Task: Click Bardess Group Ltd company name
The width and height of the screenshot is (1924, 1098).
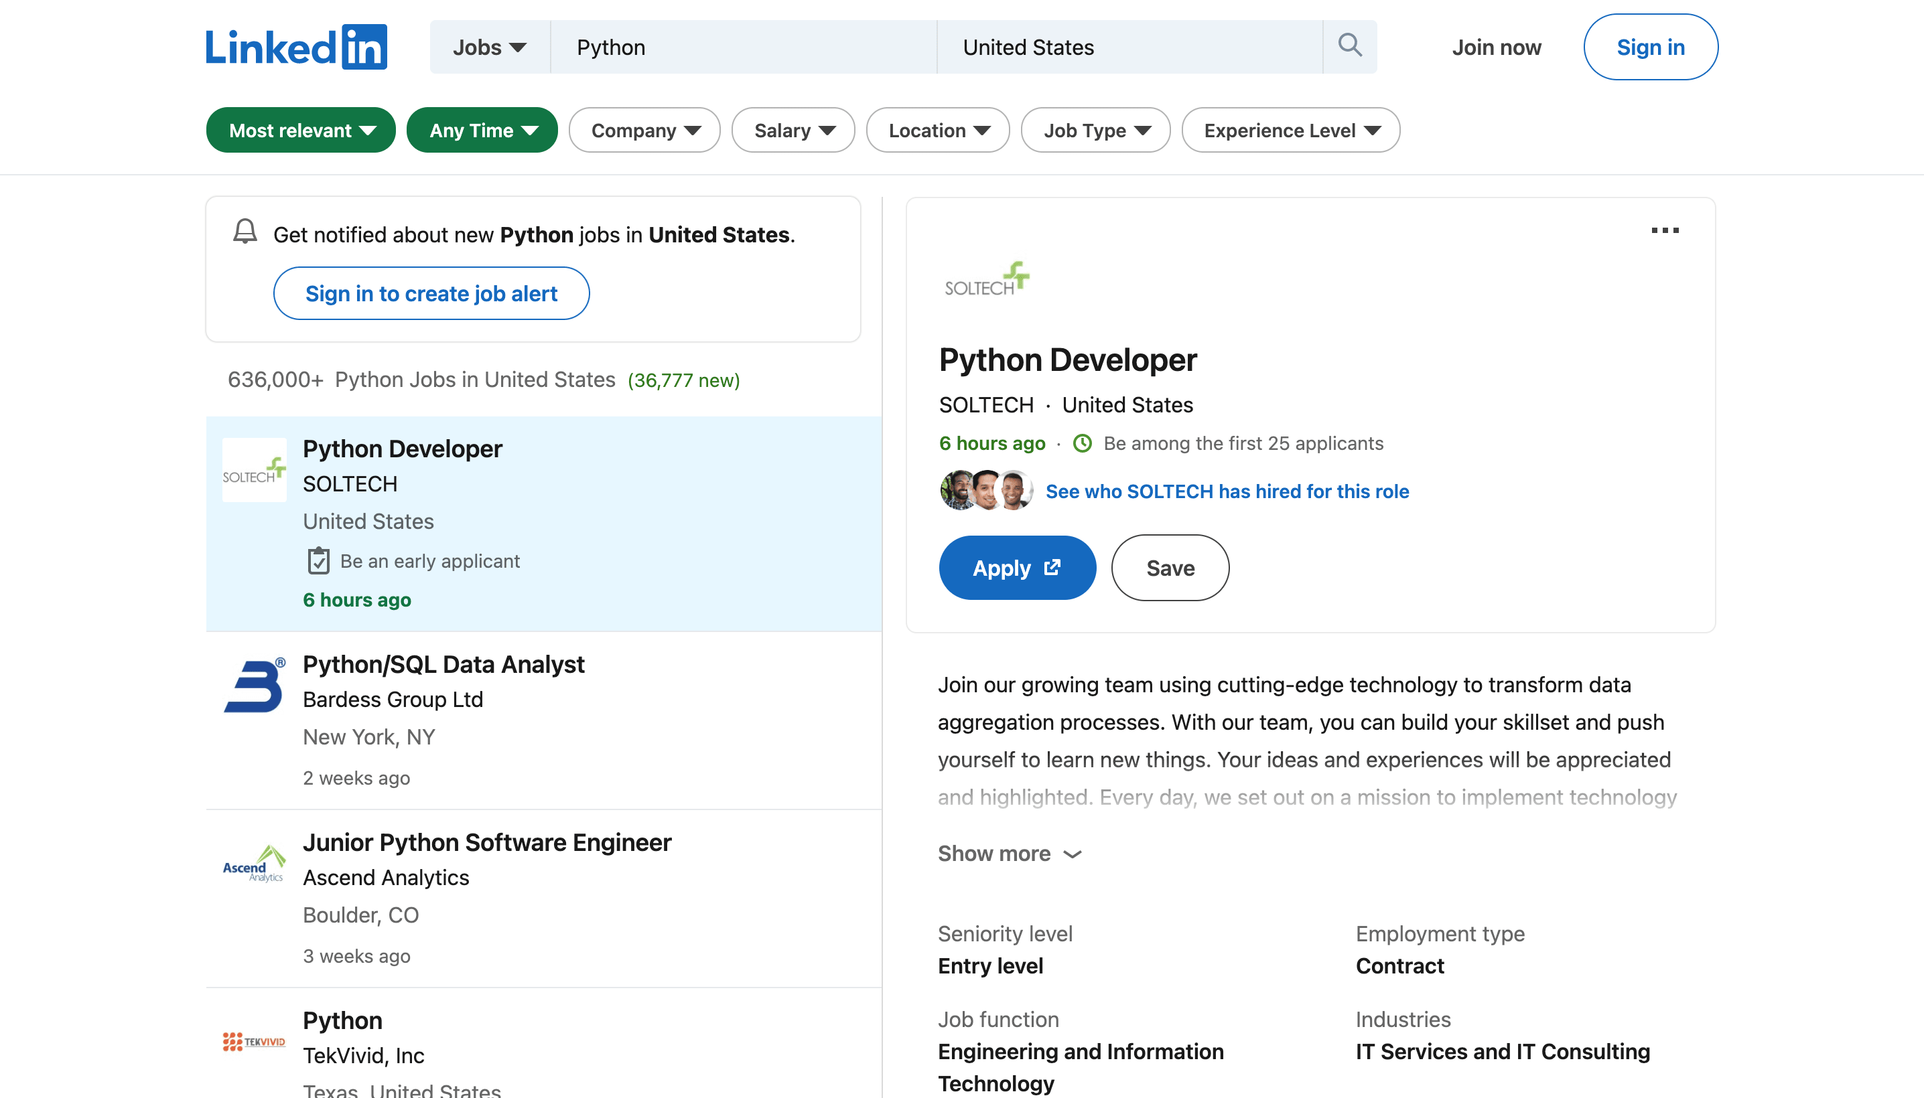Action: pyautogui.click(x=393, y=699)
